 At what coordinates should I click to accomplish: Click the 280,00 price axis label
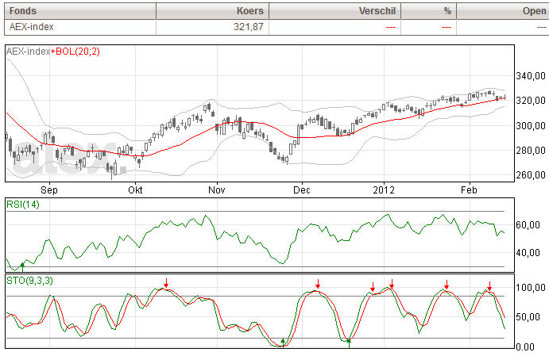pyautogui.click(x=531, y=150)
